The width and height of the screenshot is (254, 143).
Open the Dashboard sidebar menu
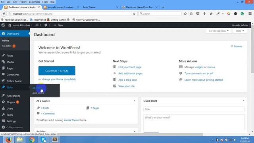point(15,33)
